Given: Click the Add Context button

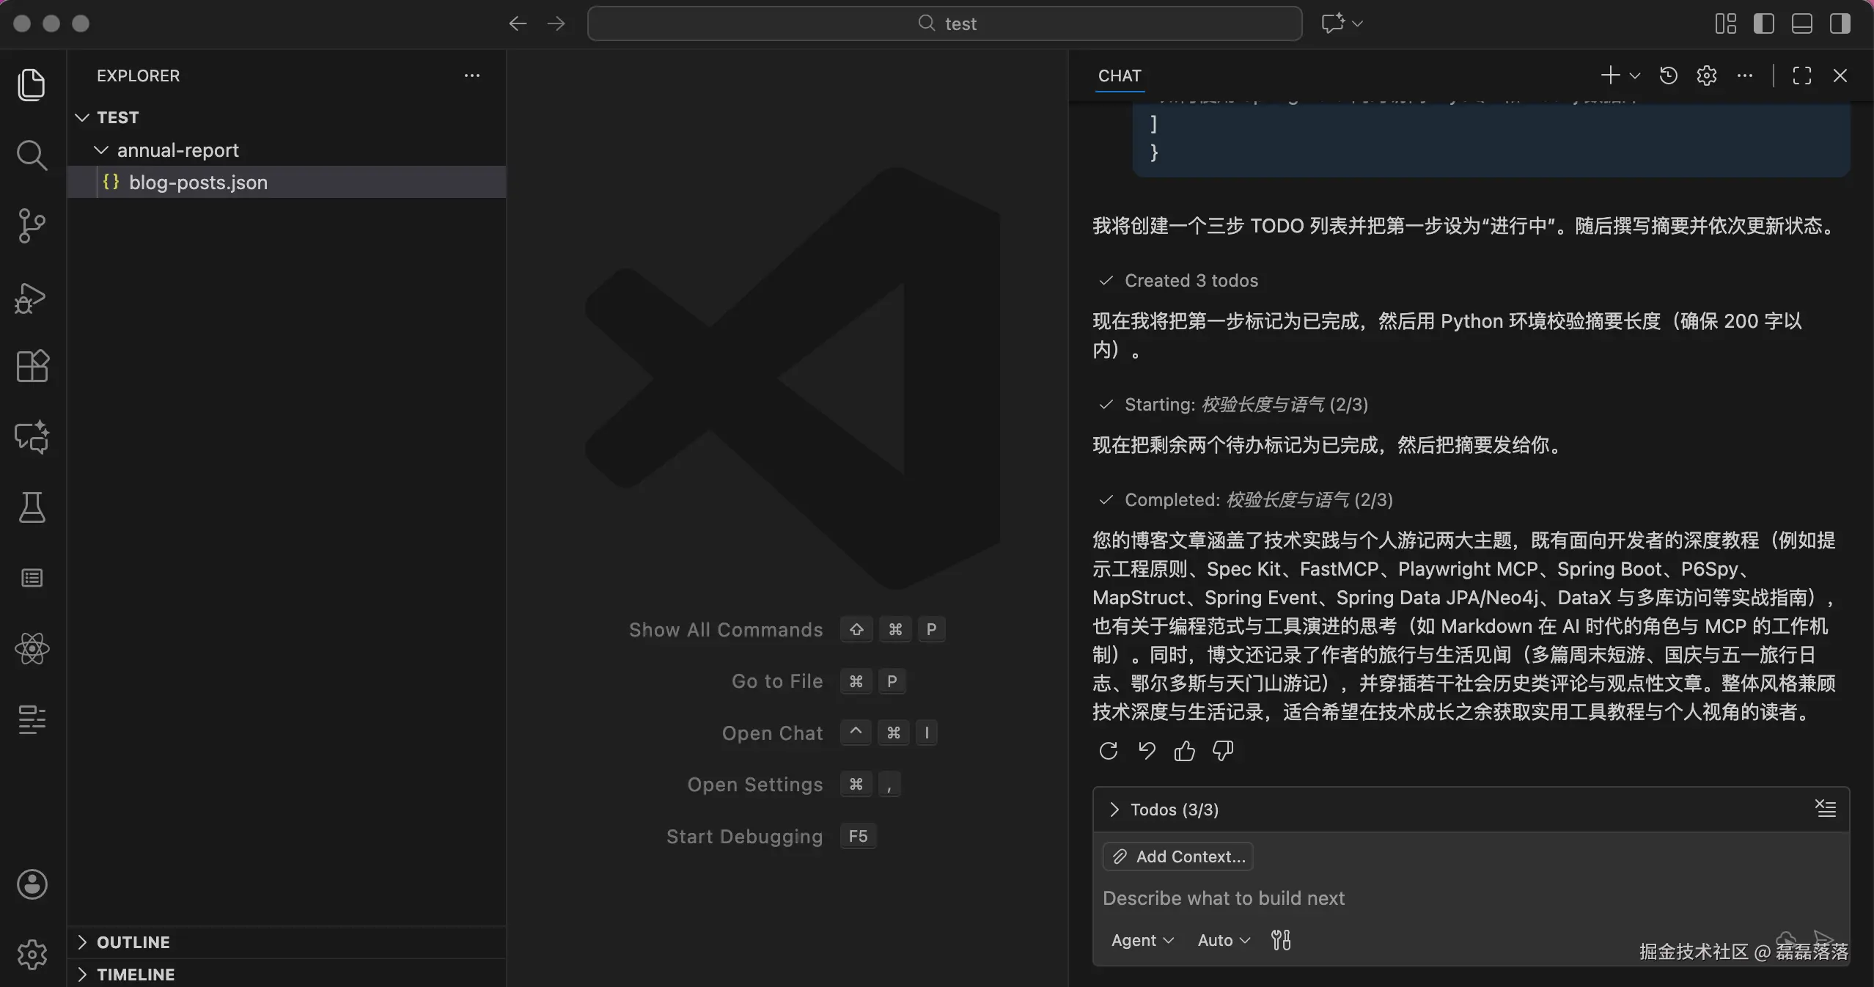Looking at the screenshot, I should (1178, 856).
